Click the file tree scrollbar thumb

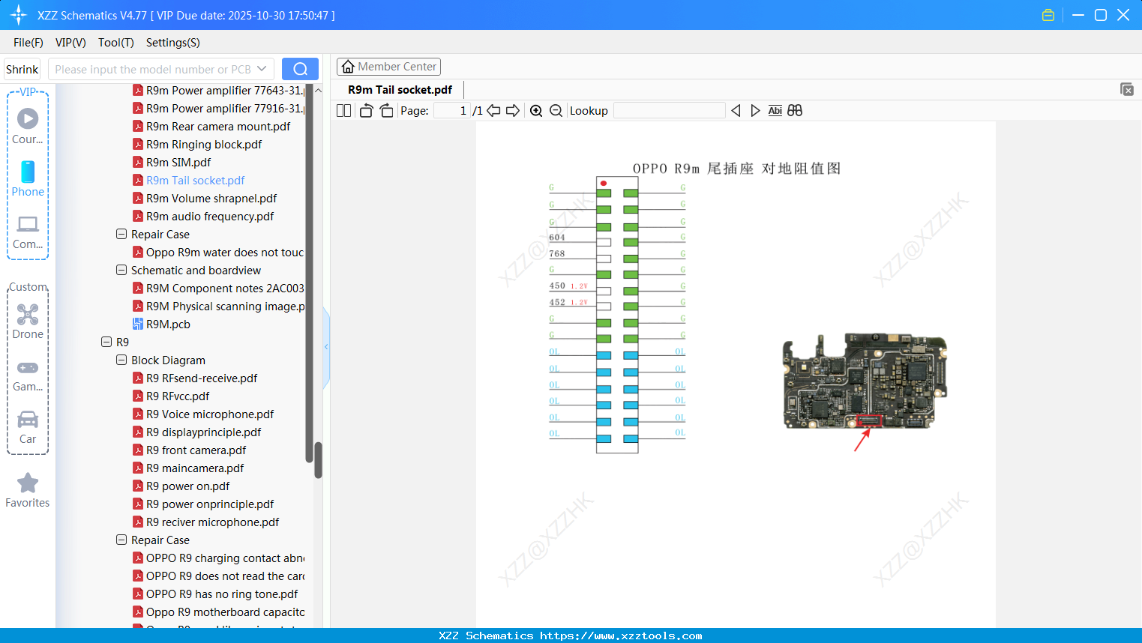click(318, 459)
